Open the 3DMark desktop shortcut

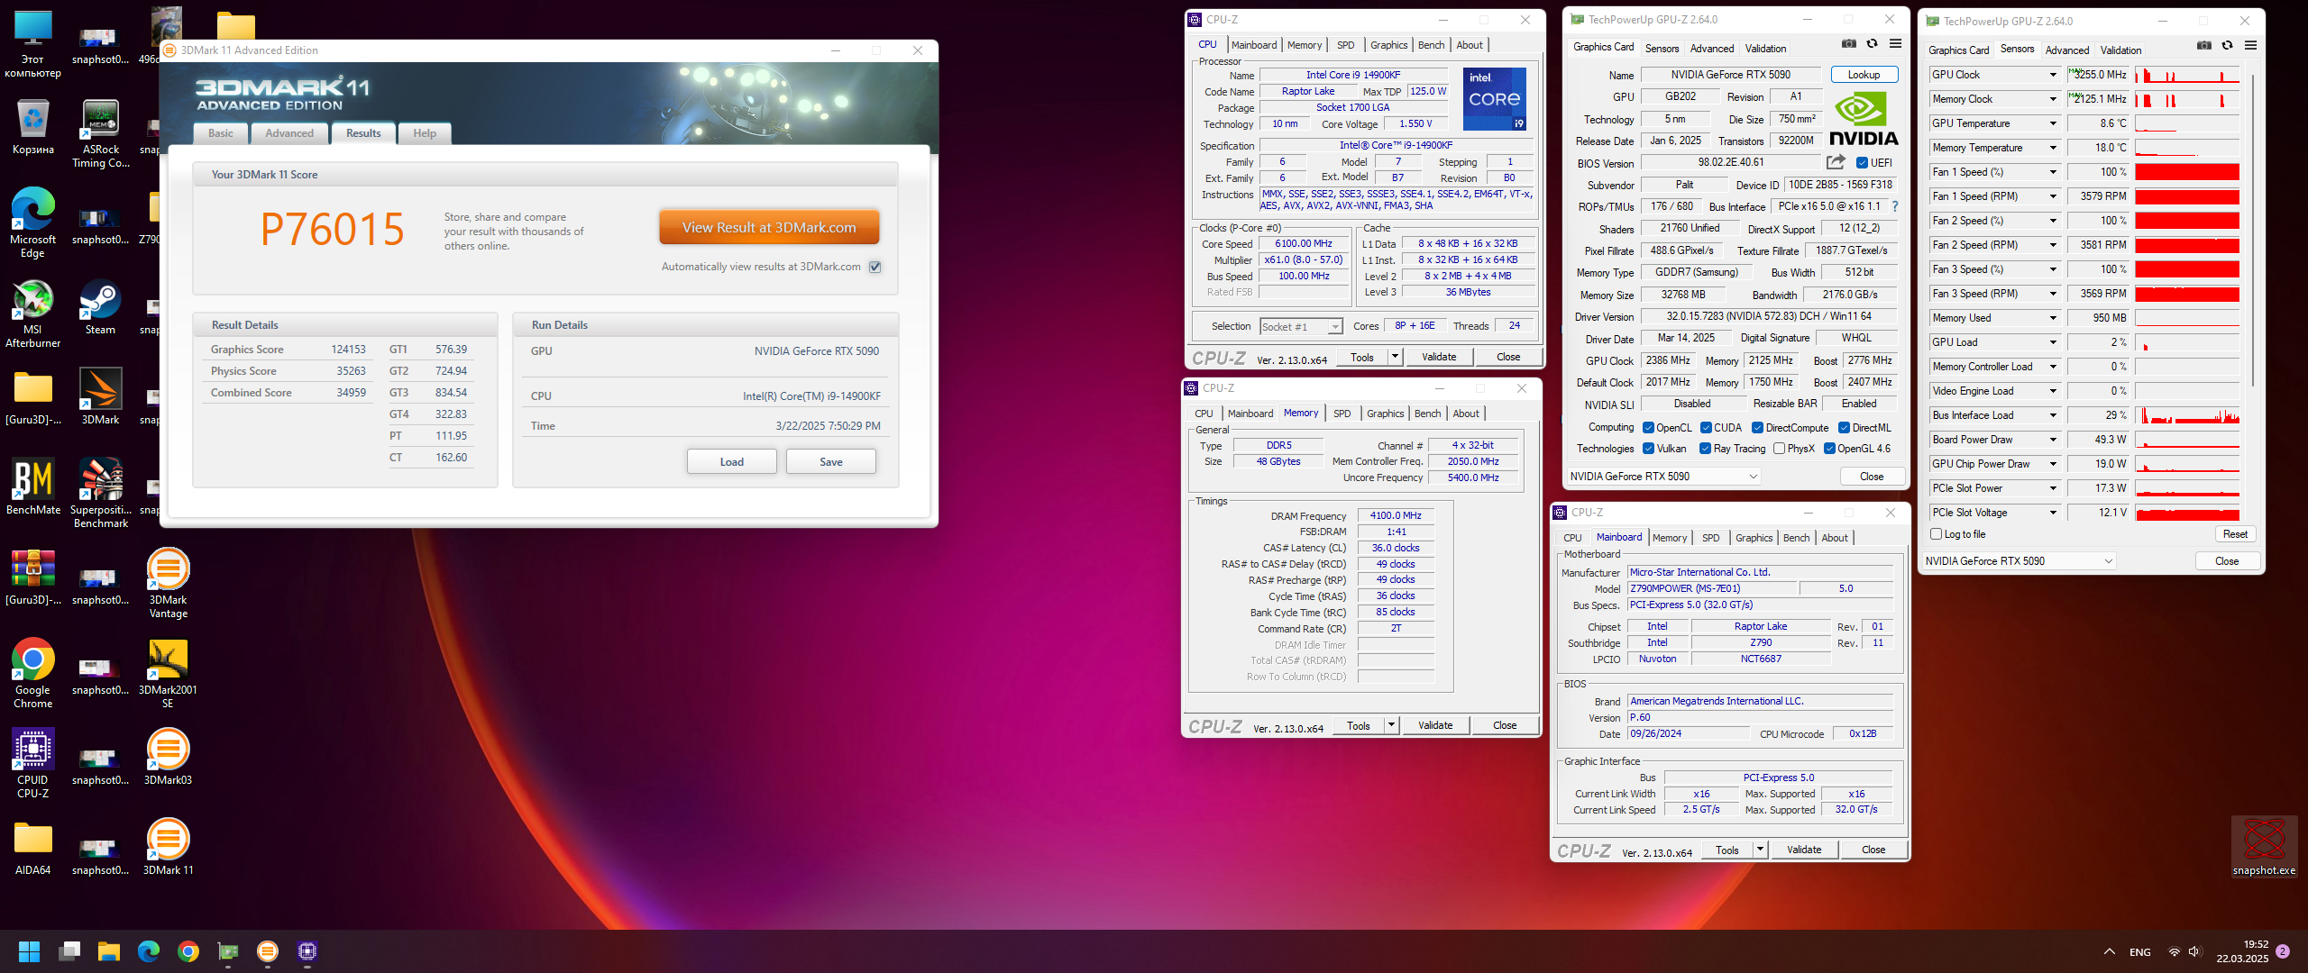click(x=101, y=397)
